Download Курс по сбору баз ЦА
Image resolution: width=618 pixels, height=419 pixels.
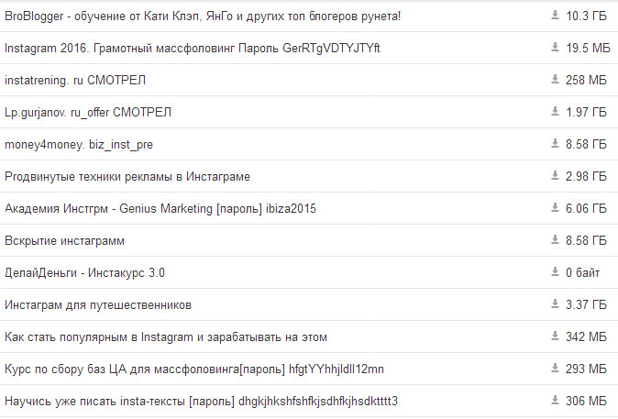click(x=555, y=369)
